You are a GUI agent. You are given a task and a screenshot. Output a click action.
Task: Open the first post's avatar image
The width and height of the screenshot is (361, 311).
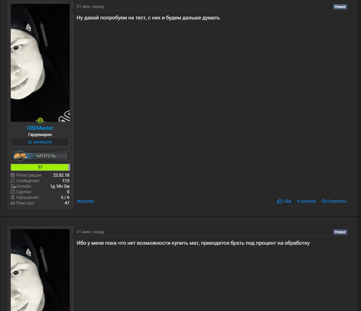coord(40,63)
